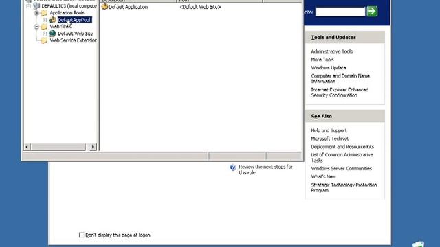440x247 pixels.
Task: Open Strategic Technology Protection Program link
Action: (344, 187)
